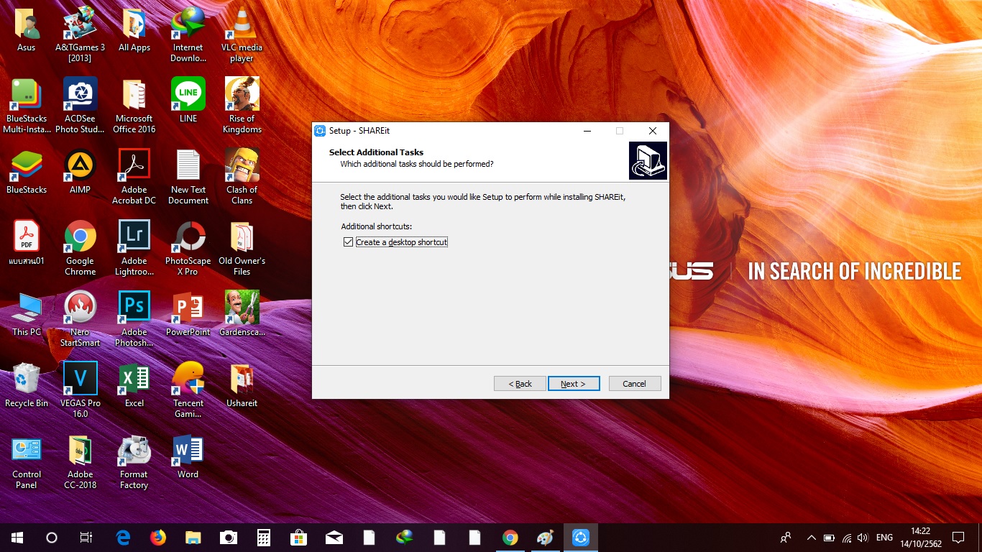Select Tencent Gaming desktop icon
982x552 pixels.
tap(188, 390)
